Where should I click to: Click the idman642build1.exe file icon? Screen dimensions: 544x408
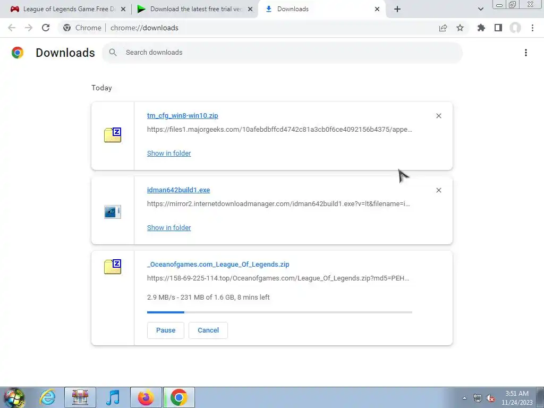point(113,211)
